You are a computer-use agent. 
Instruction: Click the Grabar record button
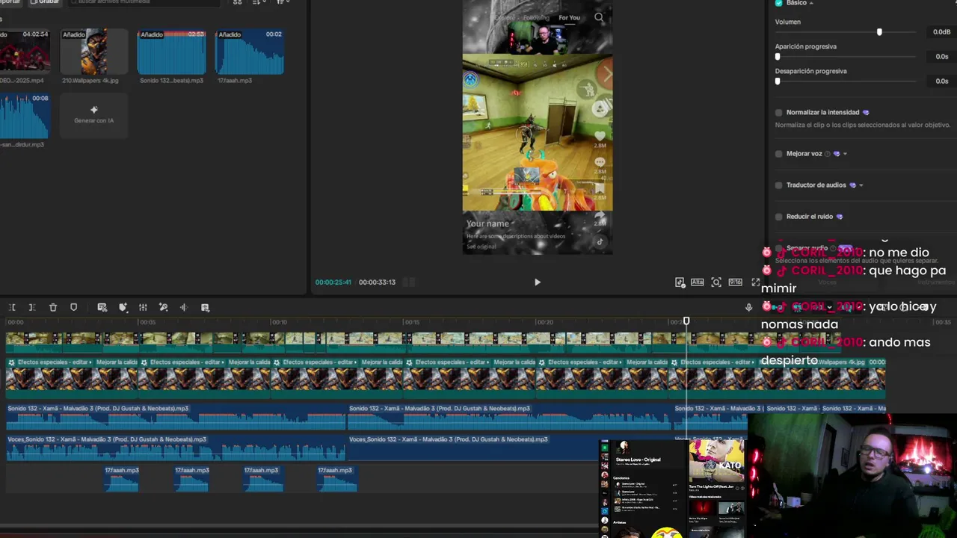tap(45, 2)
